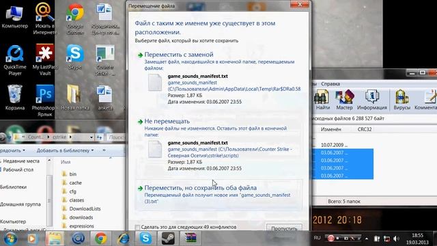Open Internet Explorer on taskbar
This screenshot has width=437, height=246.
pyautogui.click(x=123, y=238)
